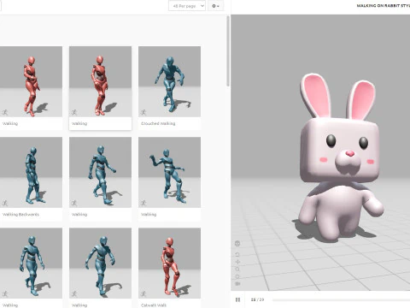Toggle skeleton view face icon in viewer

(x=237, y=243)
